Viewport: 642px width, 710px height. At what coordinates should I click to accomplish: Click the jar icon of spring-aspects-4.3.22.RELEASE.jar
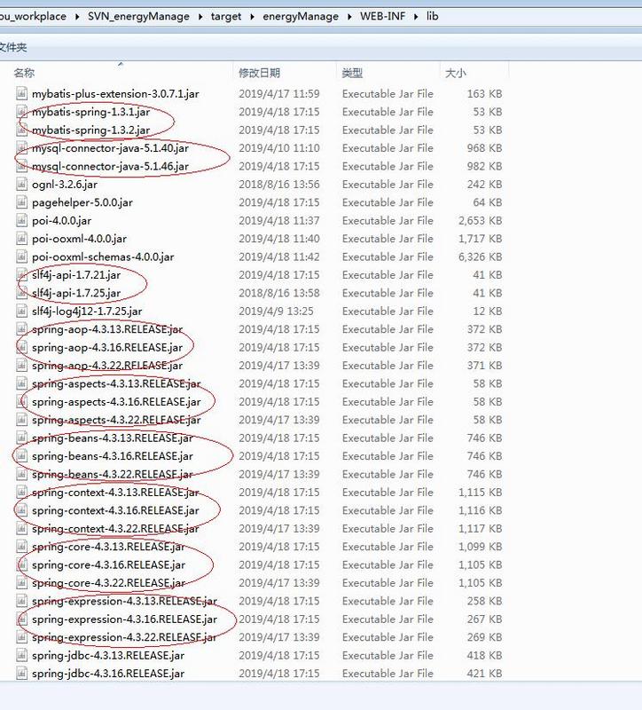(21, 420)
